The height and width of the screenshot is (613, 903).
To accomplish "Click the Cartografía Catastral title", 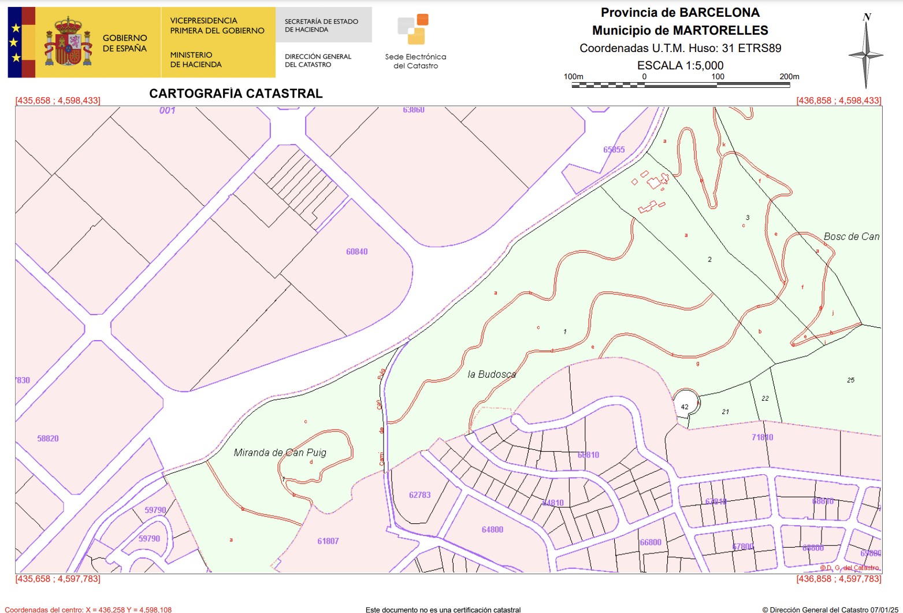I will [x=236, y=94].
